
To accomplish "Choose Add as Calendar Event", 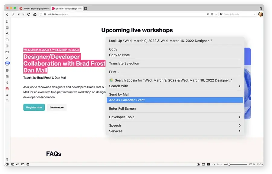I will pos(175,100).
